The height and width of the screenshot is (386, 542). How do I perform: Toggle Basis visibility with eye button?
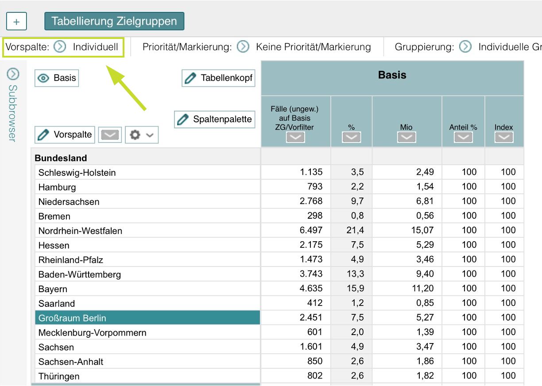point(57,78)
